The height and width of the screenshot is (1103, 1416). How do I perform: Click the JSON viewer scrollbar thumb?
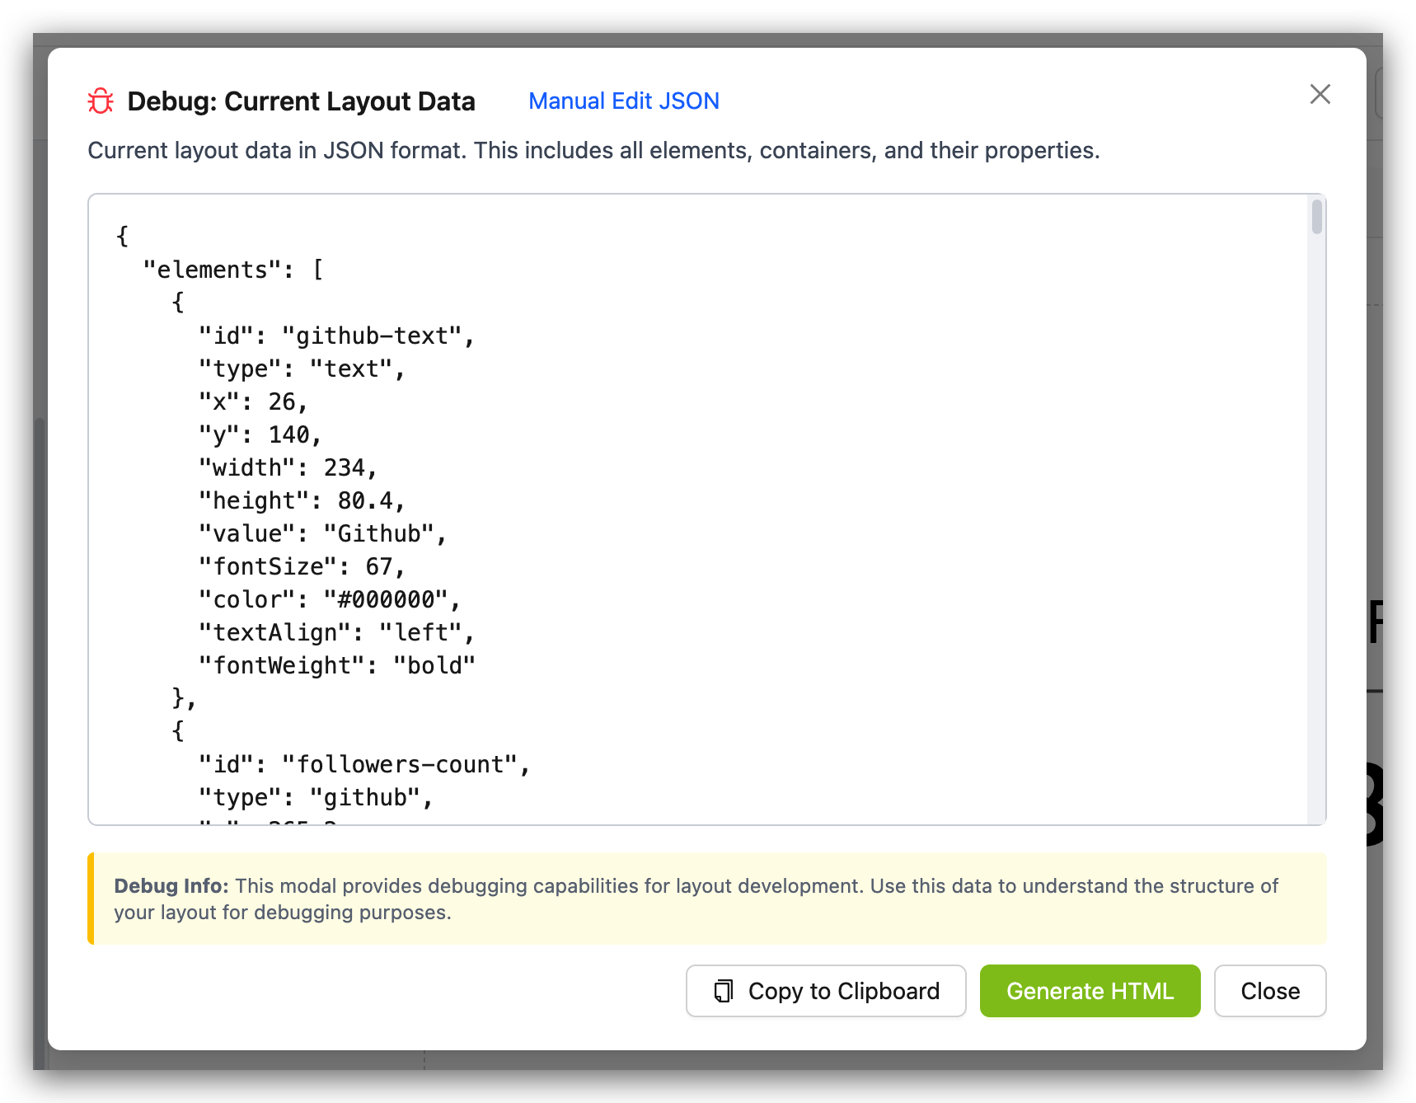coord(1316,217)
